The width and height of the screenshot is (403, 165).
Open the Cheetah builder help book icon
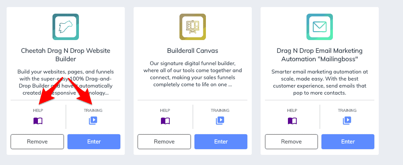[38, 121]
